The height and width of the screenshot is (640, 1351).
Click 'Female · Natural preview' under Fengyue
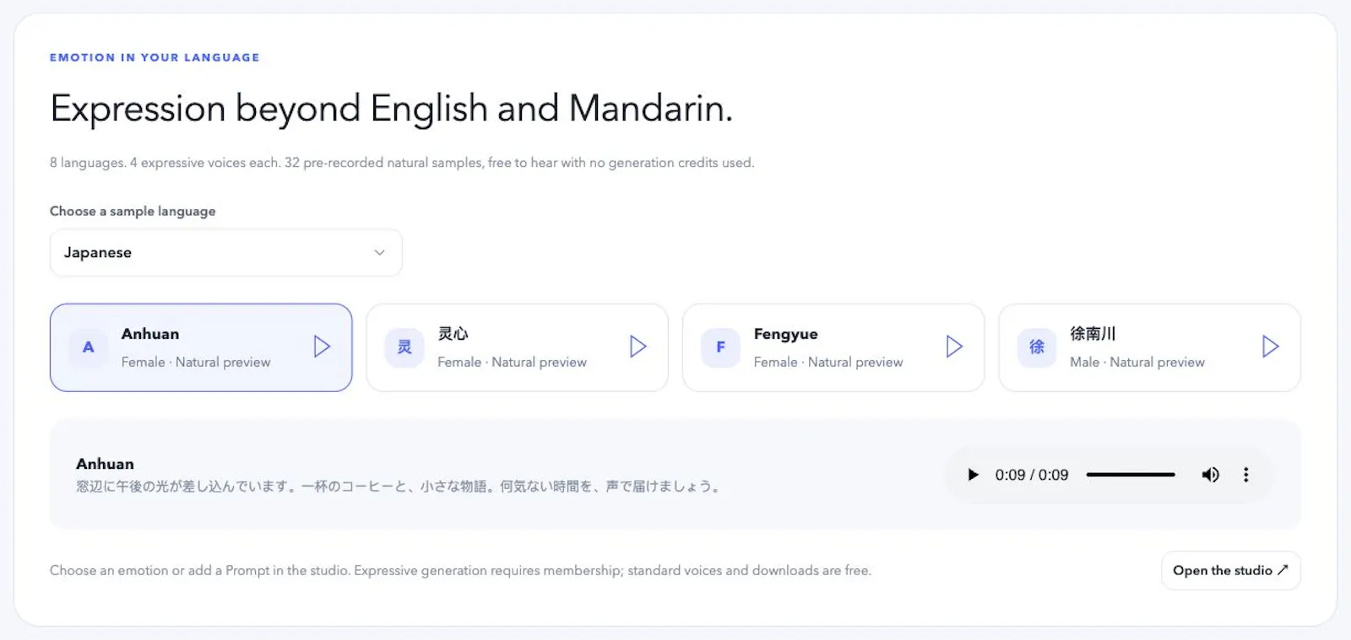pos(828,362)
